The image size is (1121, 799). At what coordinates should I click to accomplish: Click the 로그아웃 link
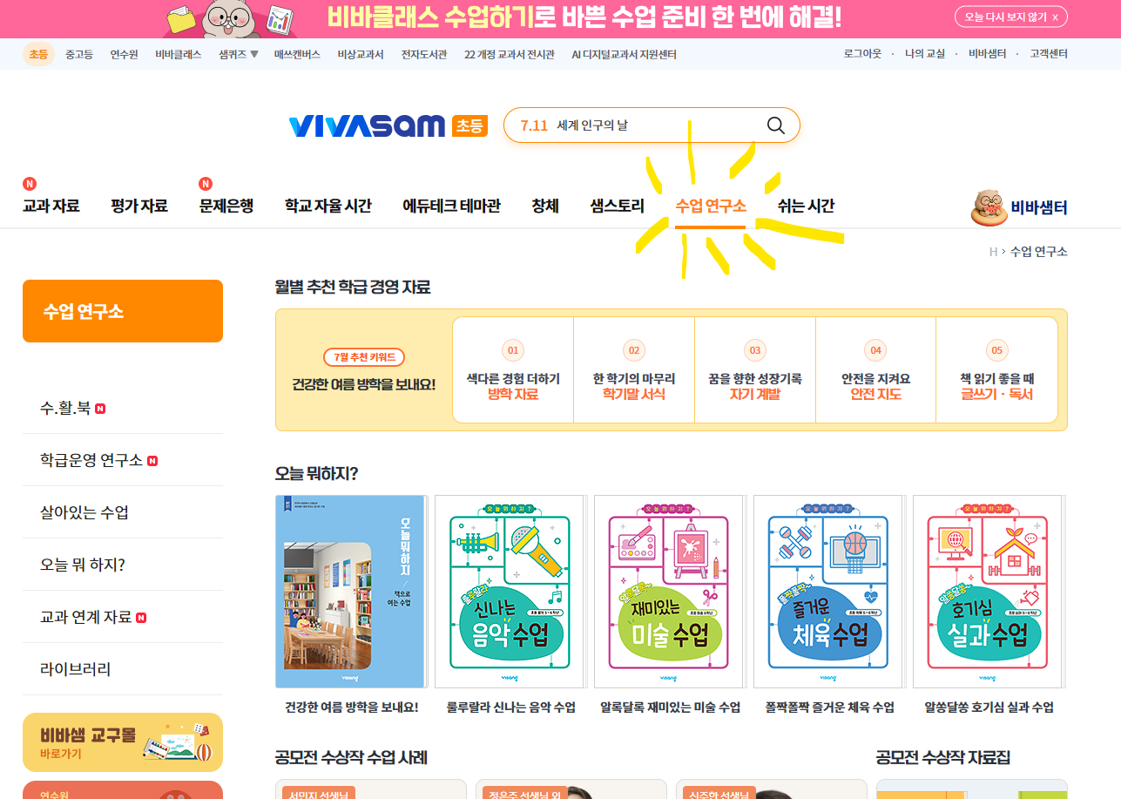tap(862, 54)
